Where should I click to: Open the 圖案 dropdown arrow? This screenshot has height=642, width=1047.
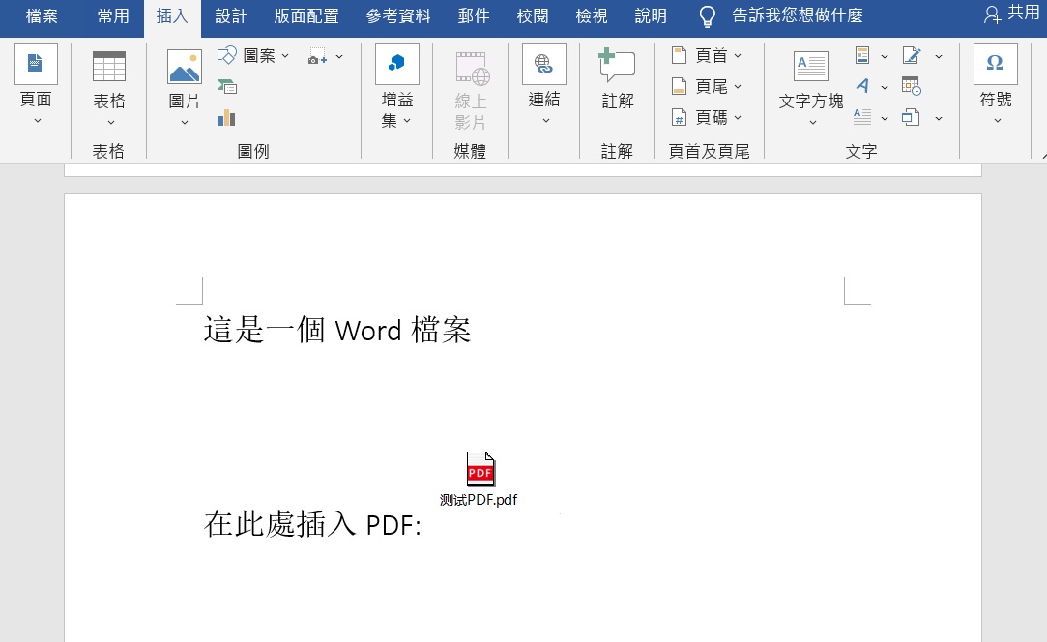click(x=285, y=56)
